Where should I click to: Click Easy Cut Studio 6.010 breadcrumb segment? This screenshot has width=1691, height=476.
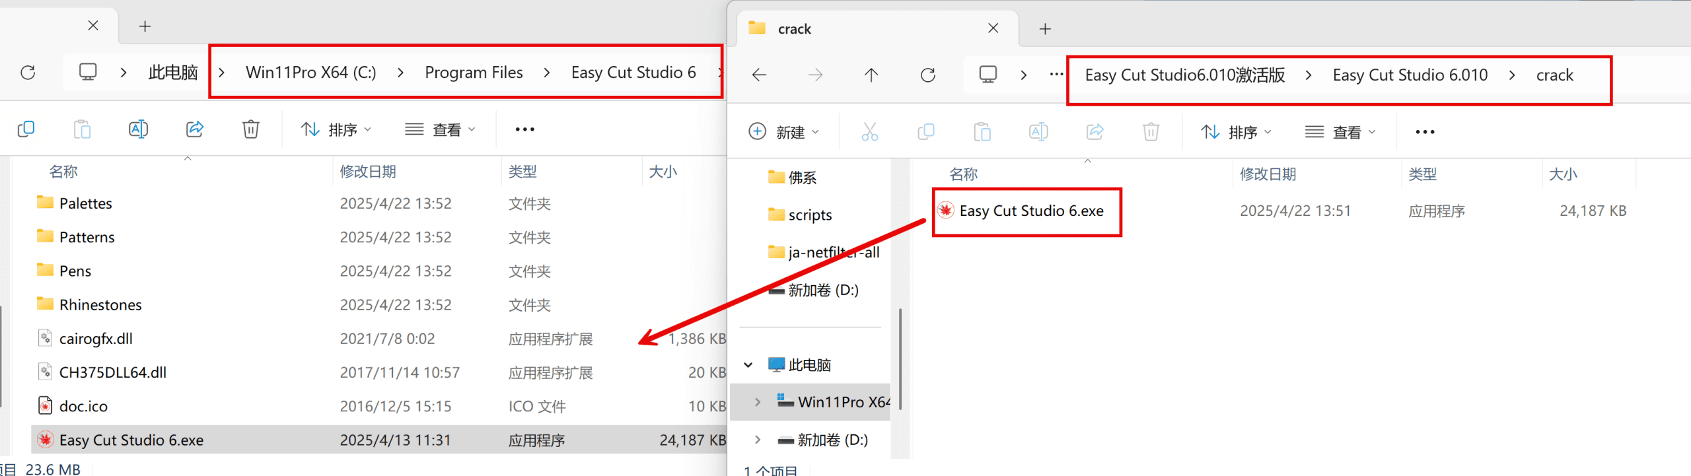pos(1410,75)
